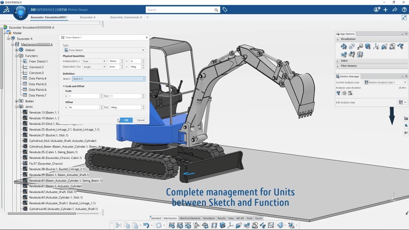Select Mechanism00000003 A in the tree
The height and width of the screenshot is (230, 409).
point(37,44)
